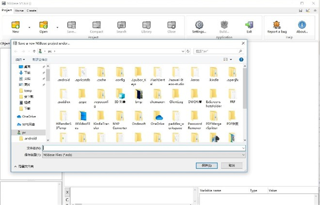The width and height of the screenshot is (320, 205).
Task: Click the Report a bug icon
Action: click(277, 25)
